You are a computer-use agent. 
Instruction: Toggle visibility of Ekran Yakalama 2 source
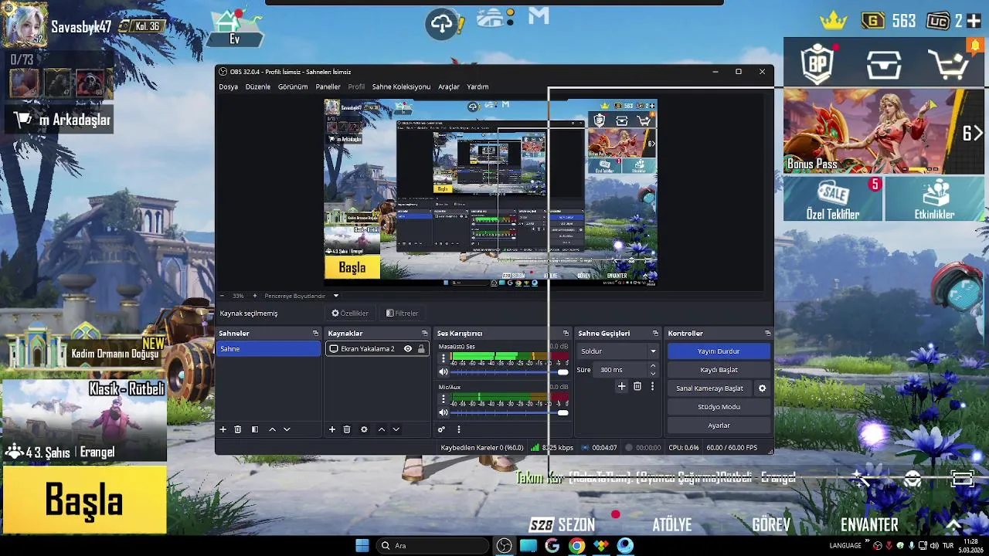click(x=408, y=349)
